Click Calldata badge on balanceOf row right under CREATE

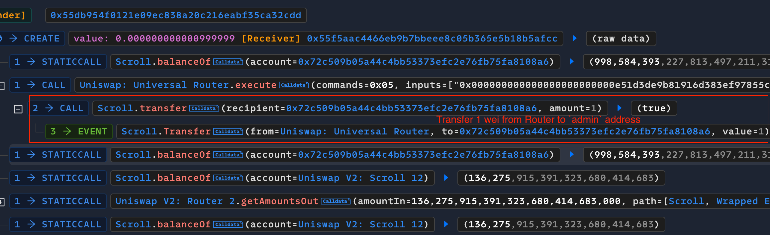coord(228,62)
